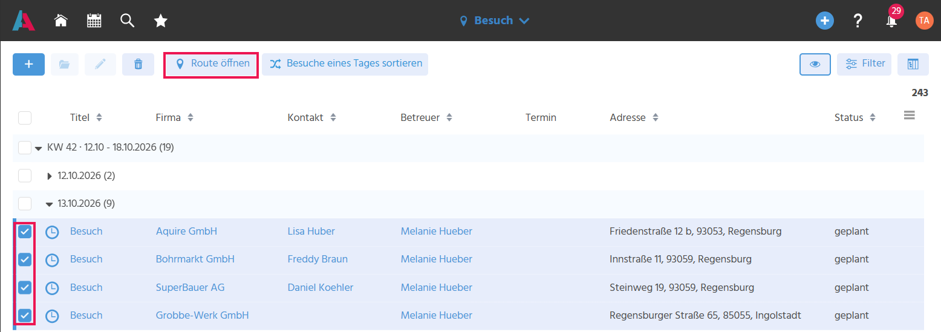Click the search magnifier icon

pyautogui.click(x=127, y=21)
